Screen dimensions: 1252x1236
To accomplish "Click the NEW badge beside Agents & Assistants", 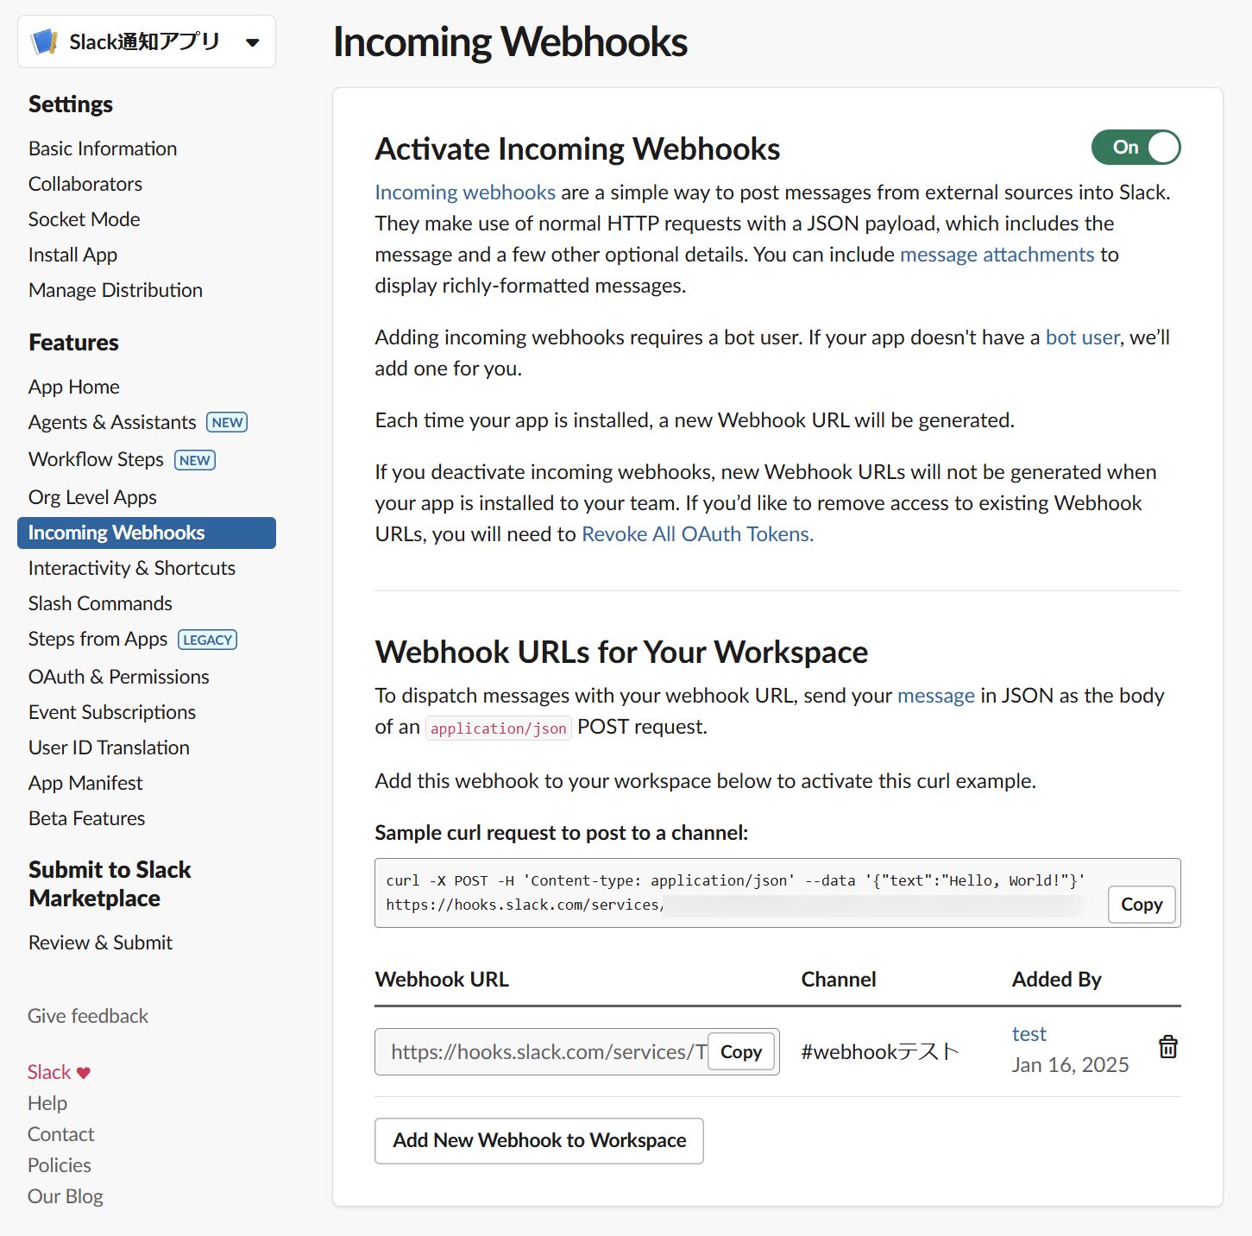I will tap(227, 422).
